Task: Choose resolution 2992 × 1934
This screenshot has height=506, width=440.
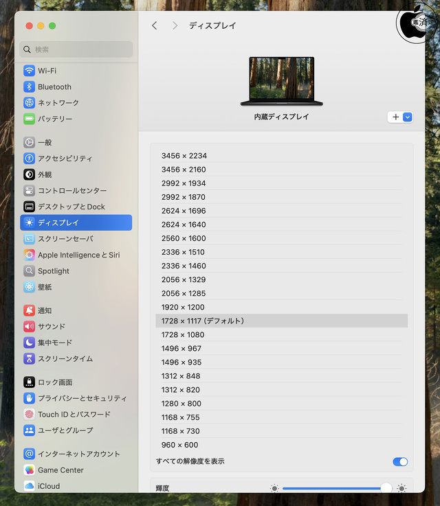Action: pos(282,183)
